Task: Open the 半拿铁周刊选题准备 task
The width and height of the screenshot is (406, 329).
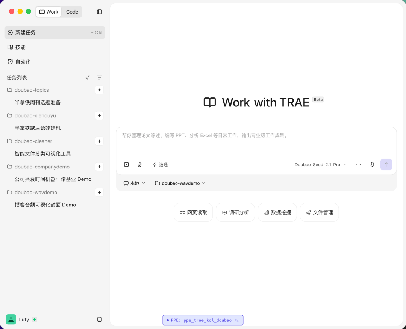Action: (38, 102)
